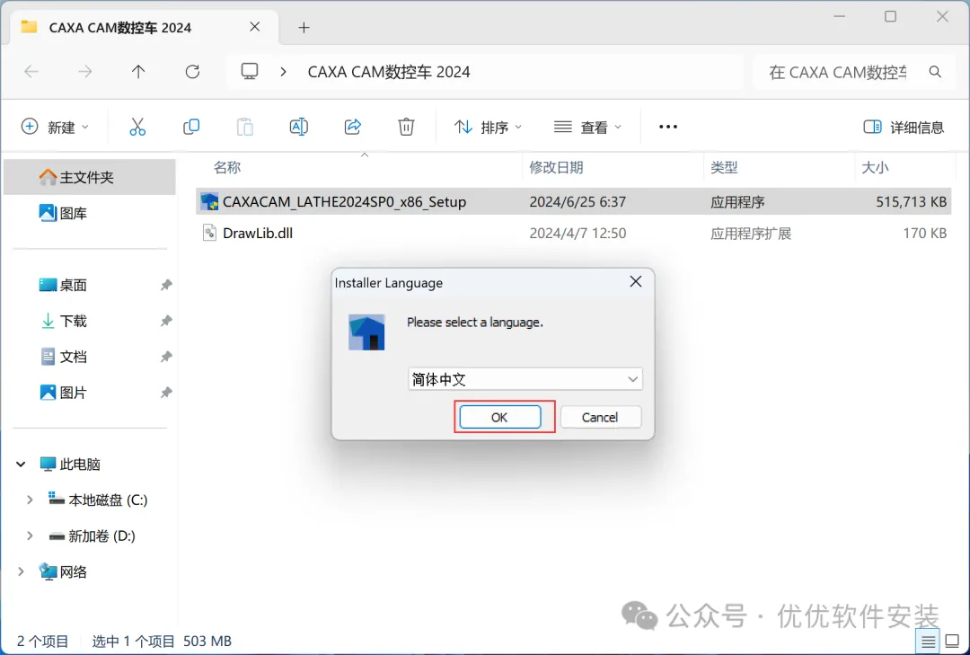Select the CAXA CAM数控车 2024 tab

144,27
